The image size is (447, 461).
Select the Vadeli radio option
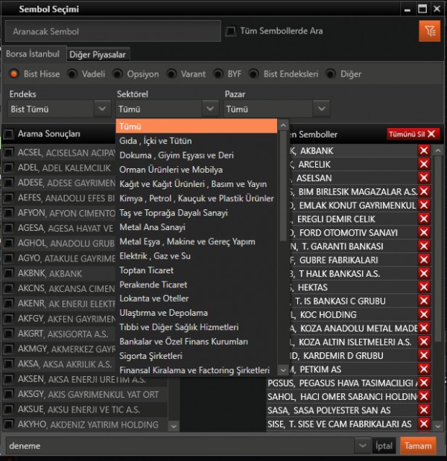click(72, 74)
